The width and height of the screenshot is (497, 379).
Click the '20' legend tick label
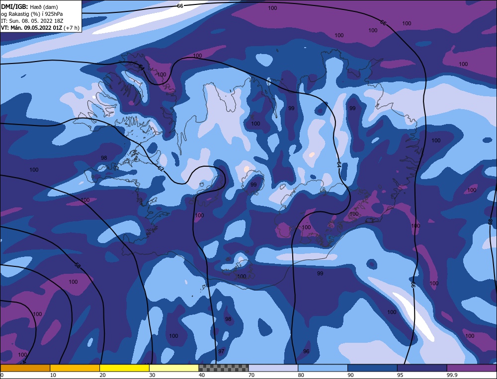(103, 375)
